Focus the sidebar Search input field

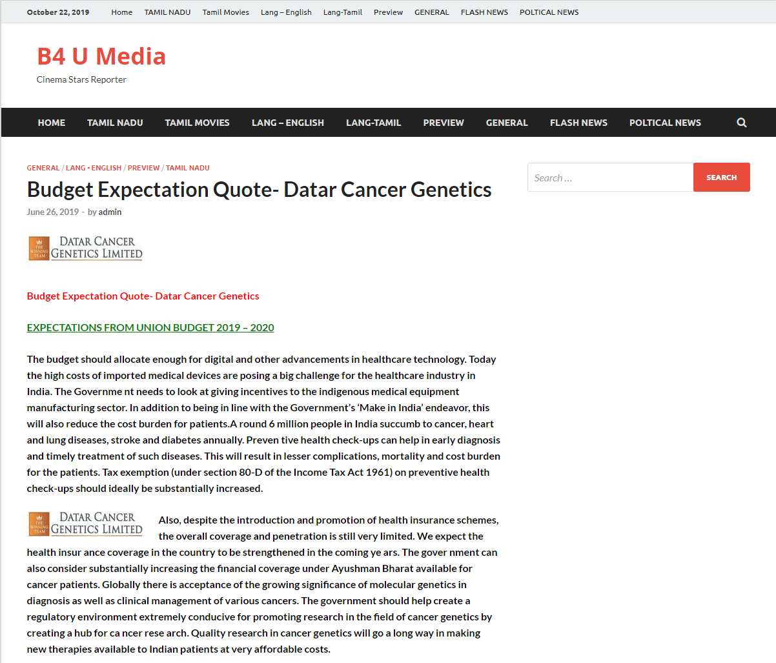tap(610, 178)
